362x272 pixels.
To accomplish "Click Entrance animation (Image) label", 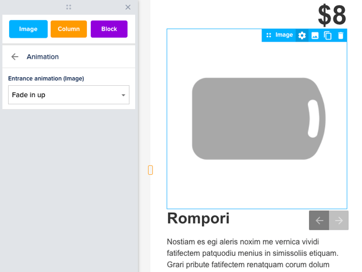I will pos(46,78).
